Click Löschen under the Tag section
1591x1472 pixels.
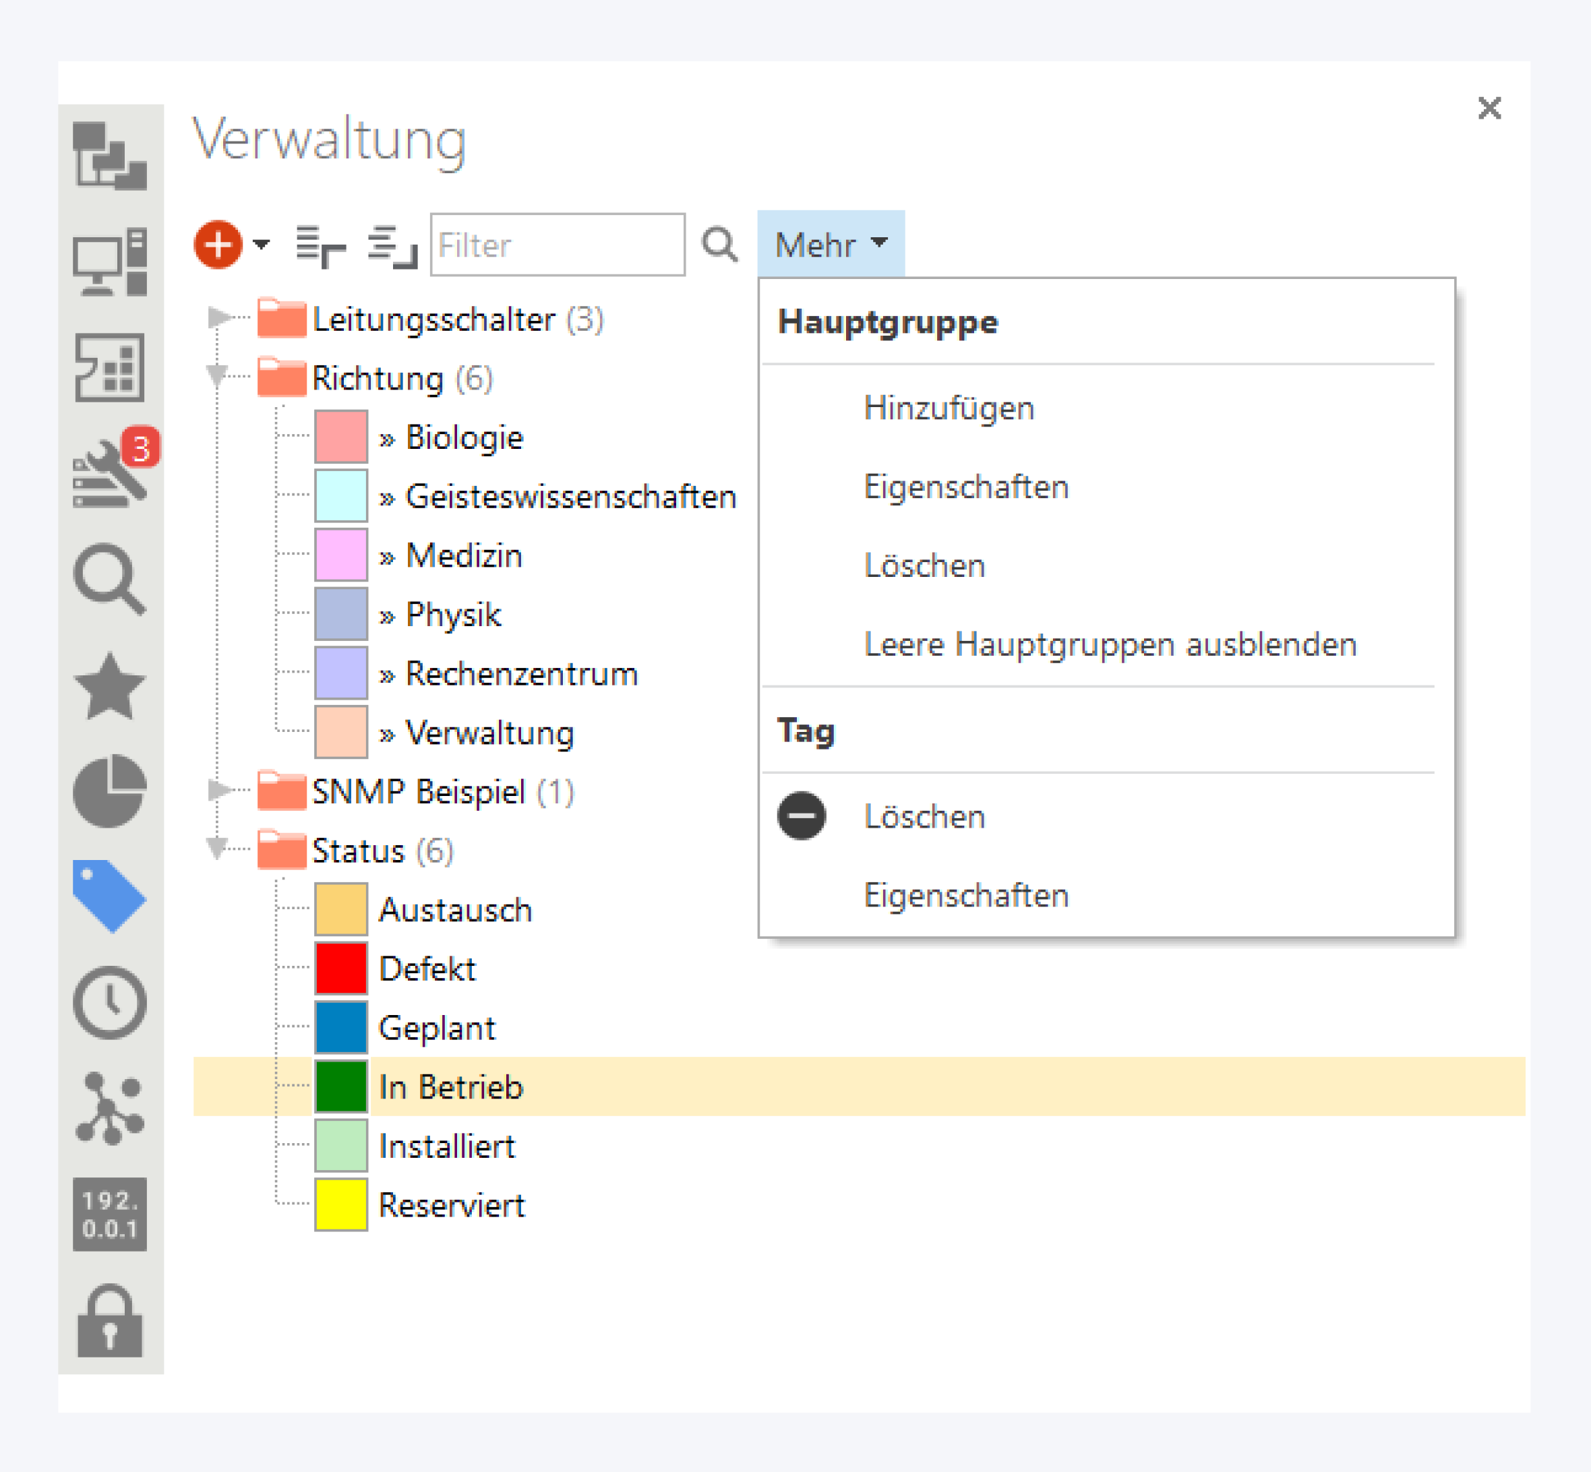[x=924, y=816]
